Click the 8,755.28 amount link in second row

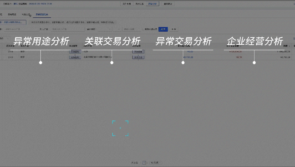click(x=188, y=57)
